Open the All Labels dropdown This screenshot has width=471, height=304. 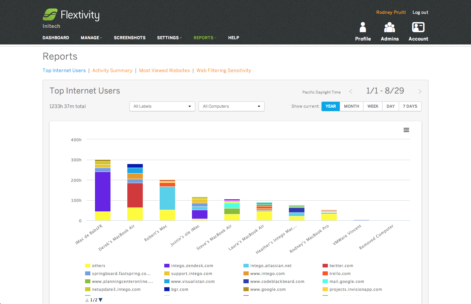click(162, 106)
